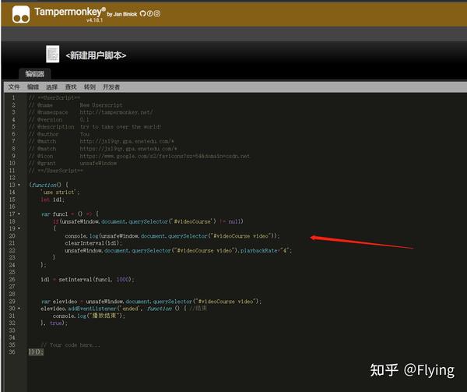Click the Tampermonkey logo icon

point(21,14)
